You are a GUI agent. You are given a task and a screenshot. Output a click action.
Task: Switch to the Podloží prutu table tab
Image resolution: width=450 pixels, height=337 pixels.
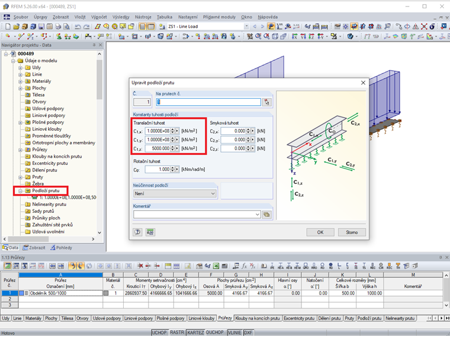tap(369, 318)
